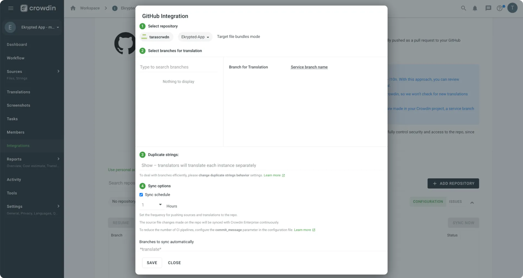
Task: Click Branches to sync automatically field
Action: 261,249
